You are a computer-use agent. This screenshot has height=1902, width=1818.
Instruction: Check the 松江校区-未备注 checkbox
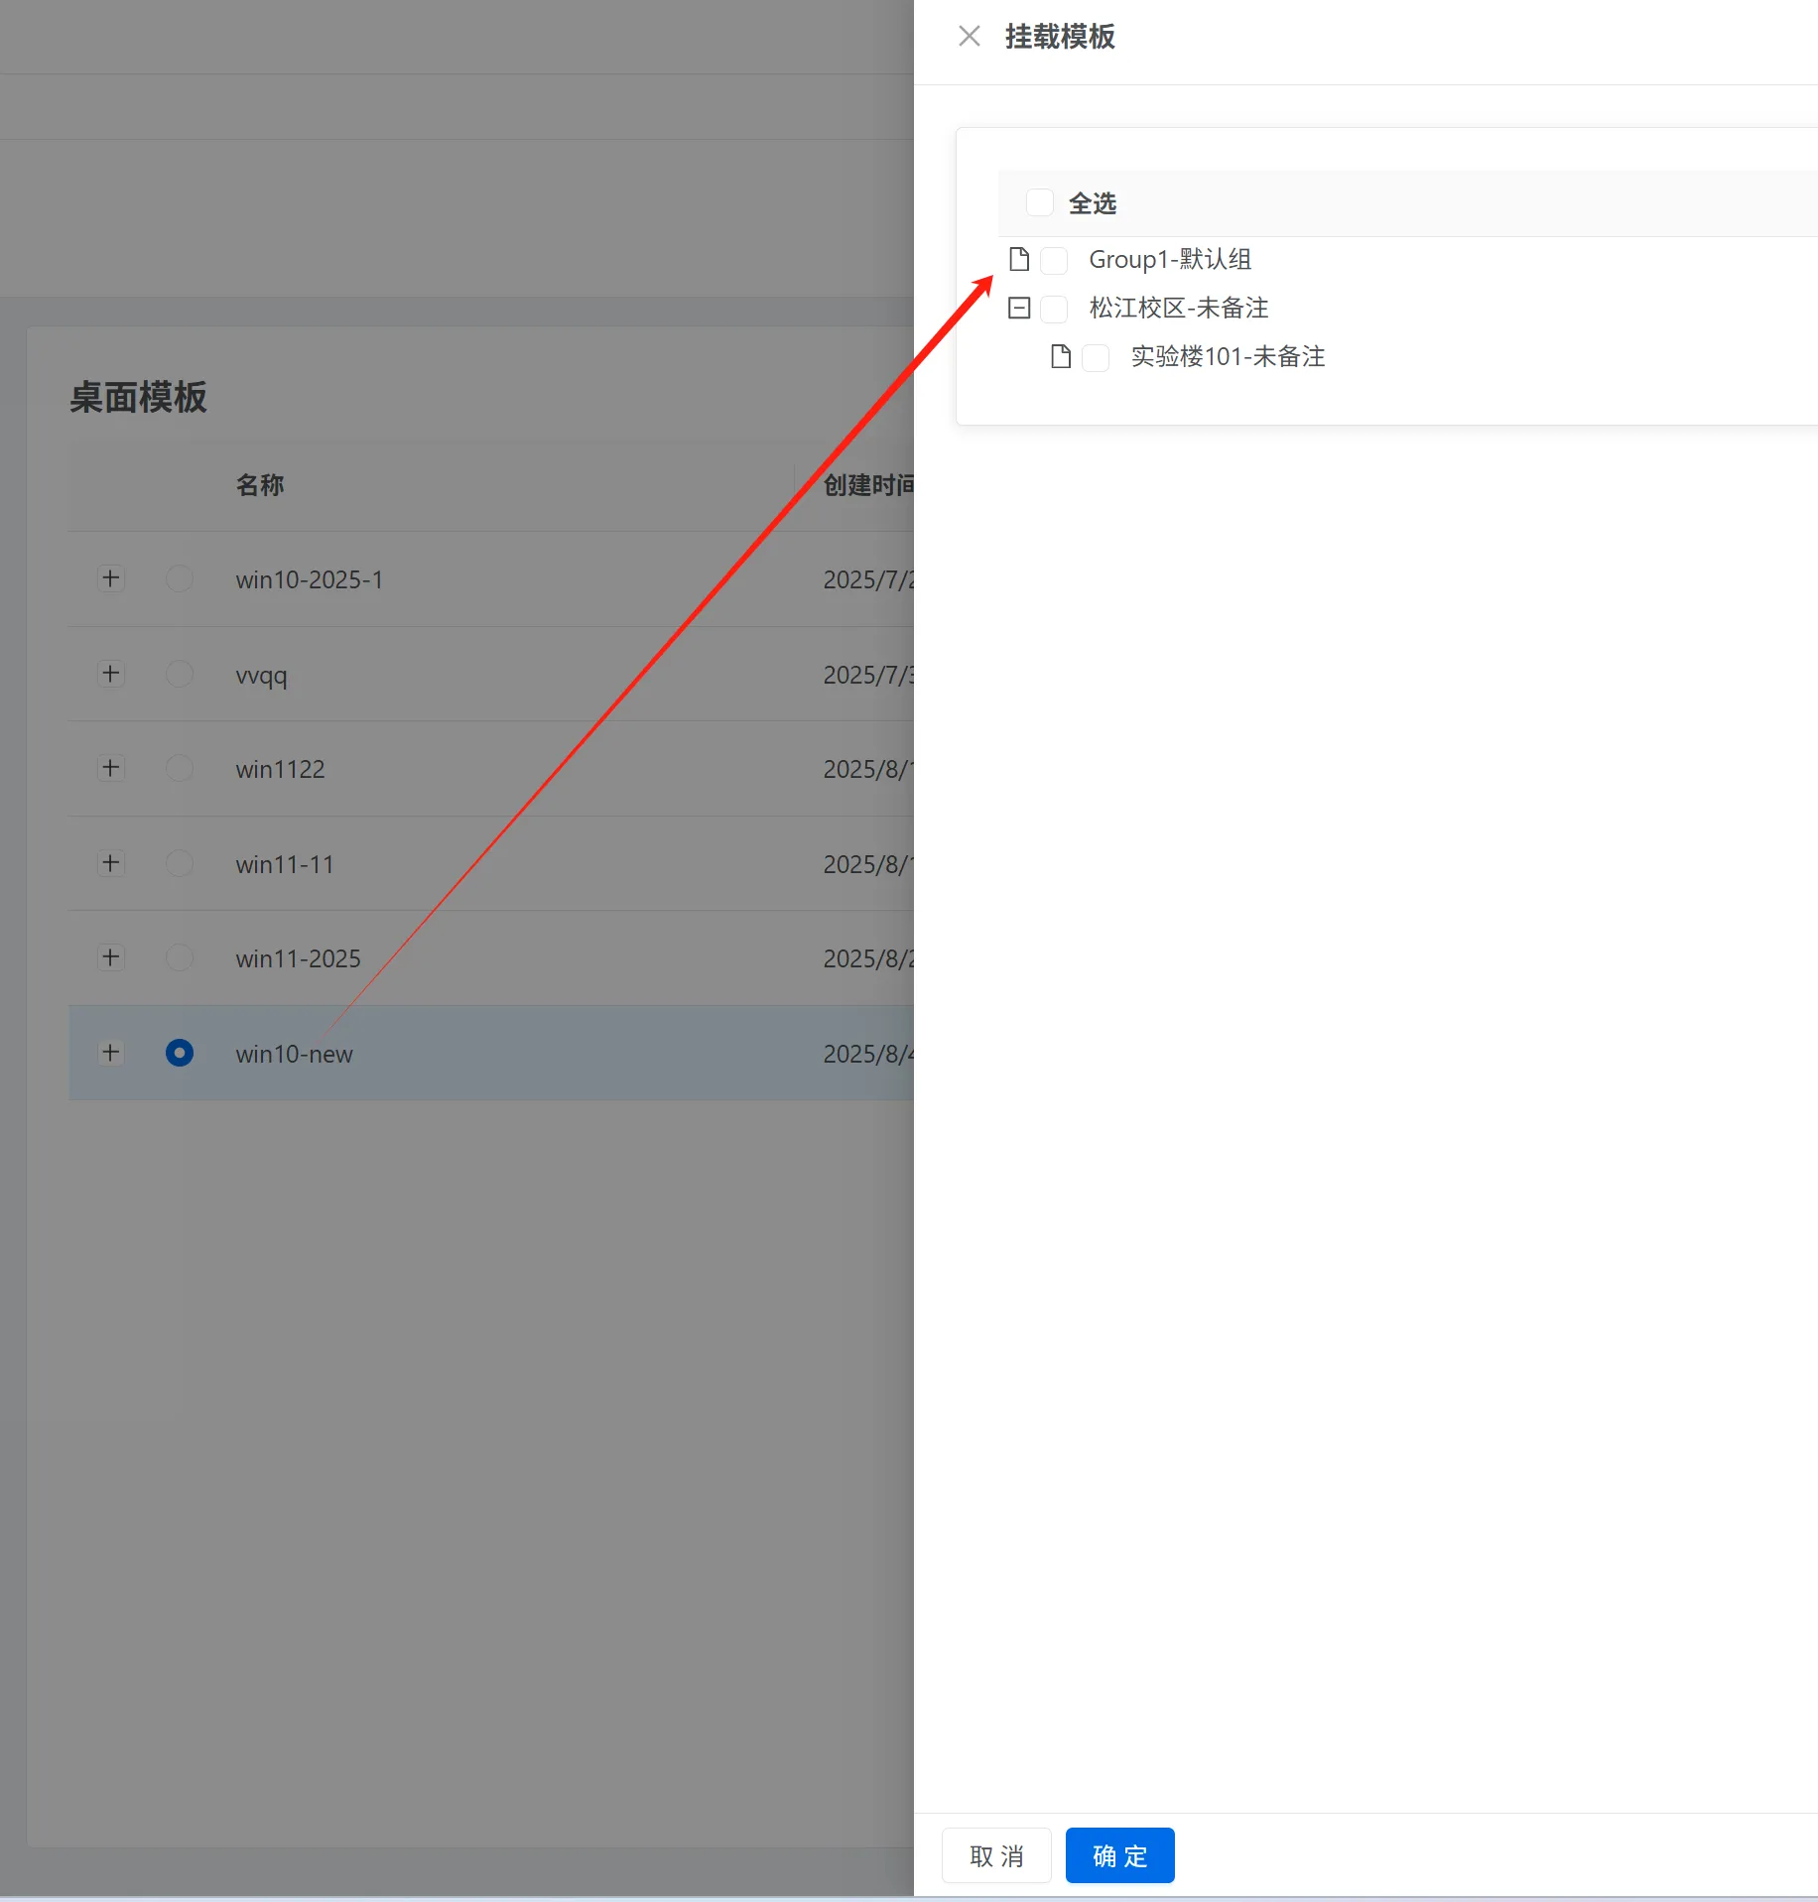coord(1054,310)
